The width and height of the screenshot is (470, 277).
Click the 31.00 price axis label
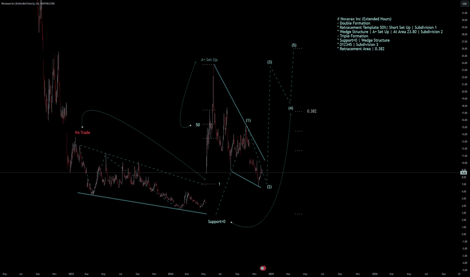tap(464, 13)
